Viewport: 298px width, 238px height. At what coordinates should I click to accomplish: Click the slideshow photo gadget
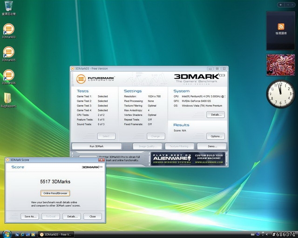280,65
